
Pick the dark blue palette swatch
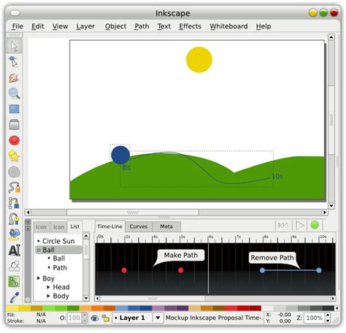(146, 308)
